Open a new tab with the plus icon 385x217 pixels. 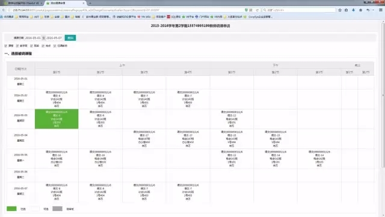pos(90,3)
